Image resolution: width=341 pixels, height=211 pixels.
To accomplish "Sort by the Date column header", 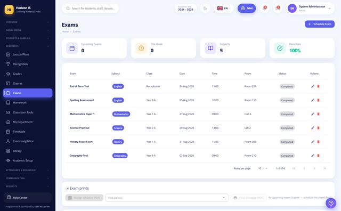I will pyautogui.click(x=182, y=74).
